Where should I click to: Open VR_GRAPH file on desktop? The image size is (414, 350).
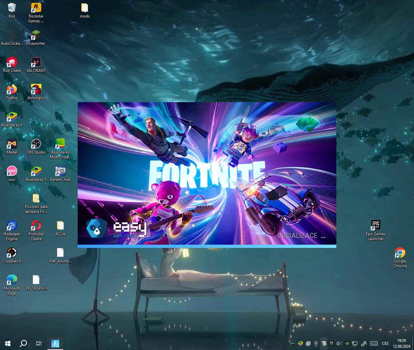coord(36,283)
